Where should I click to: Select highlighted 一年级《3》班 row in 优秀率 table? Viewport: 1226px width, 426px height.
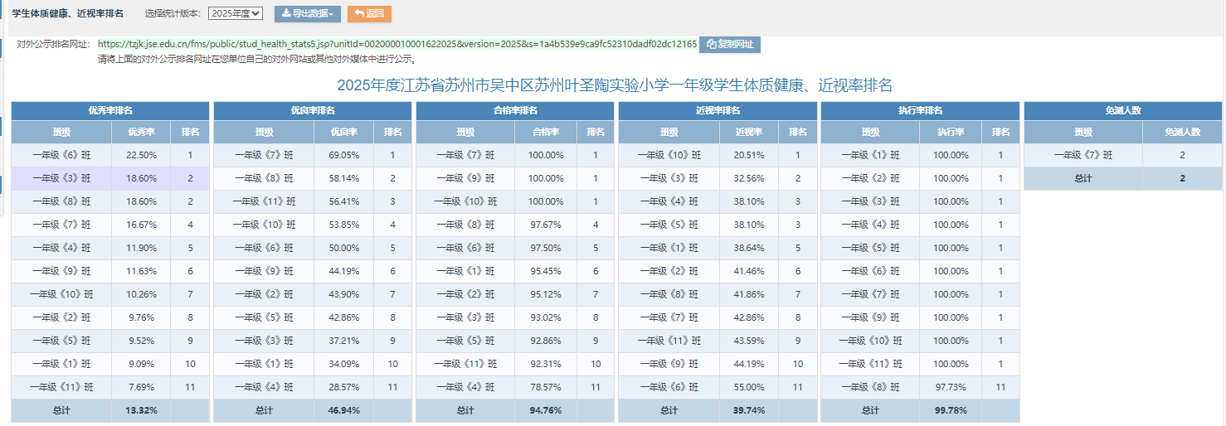tap(61, 178)
